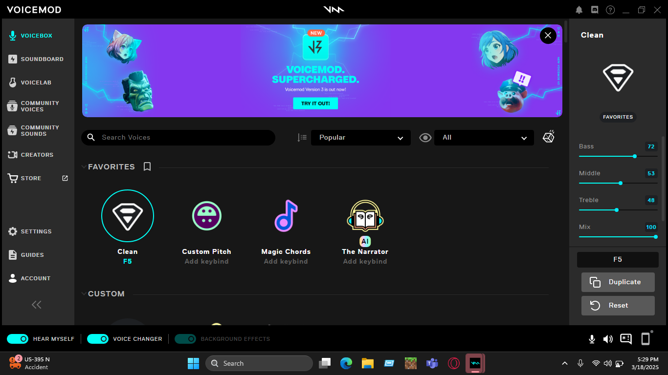Click the right panel scrollbar
The height and width of the screenshot is (375, 668).
tap(664, 178)
